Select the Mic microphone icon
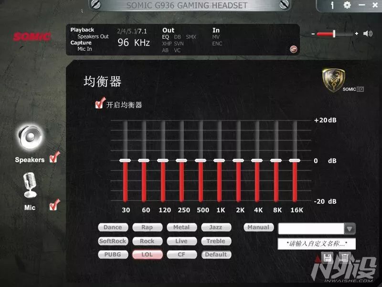 pyautogui.click(x=29, y=186)
